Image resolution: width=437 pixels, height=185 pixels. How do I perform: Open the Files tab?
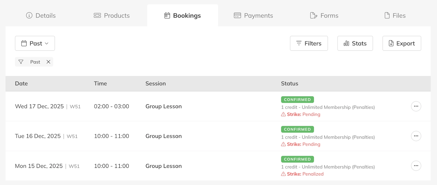[395, 16]
